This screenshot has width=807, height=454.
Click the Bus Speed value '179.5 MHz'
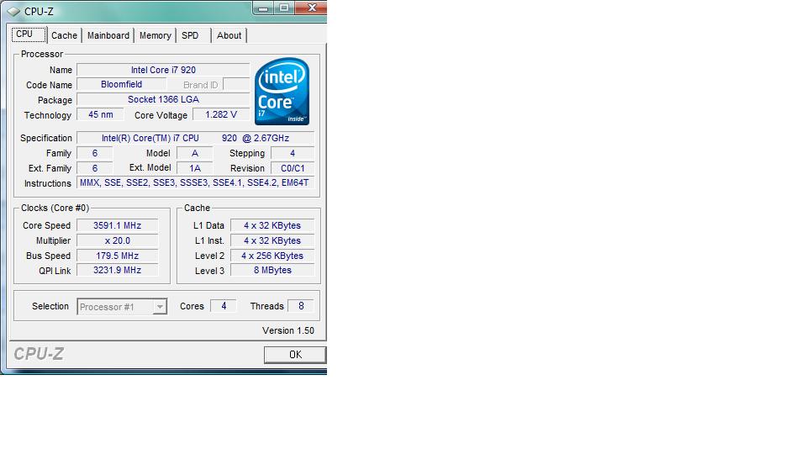(x=118, y=256)
